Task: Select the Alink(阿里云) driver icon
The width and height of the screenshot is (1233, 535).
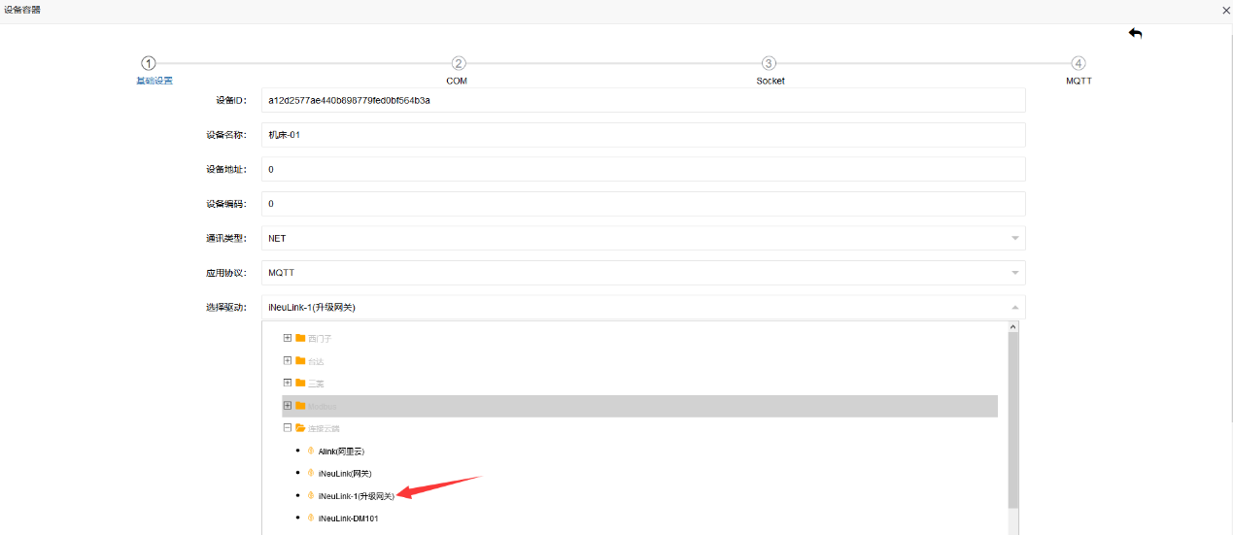Action: (311, 451)
